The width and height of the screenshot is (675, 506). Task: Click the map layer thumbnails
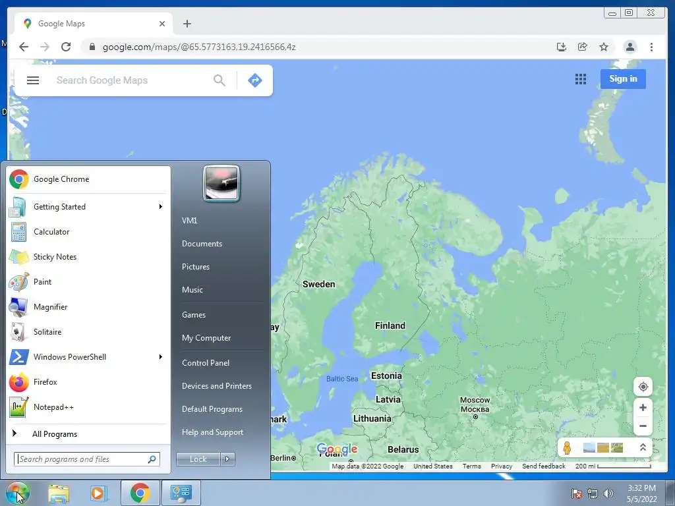[x=603, y=447]
